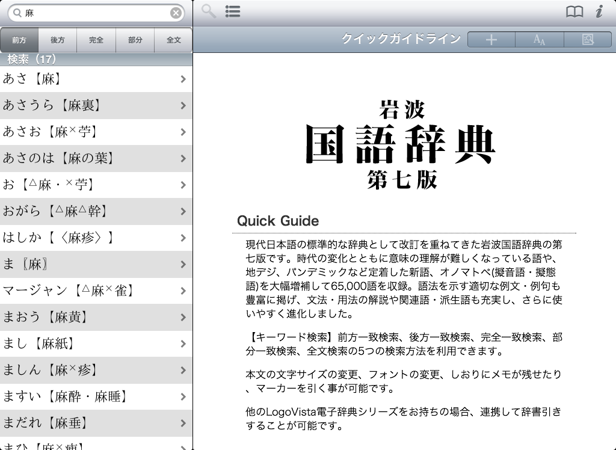This screenshot has height=450, width=616.
Task: Expand the あさ【麻】 entry chevron
Action: 183,79
